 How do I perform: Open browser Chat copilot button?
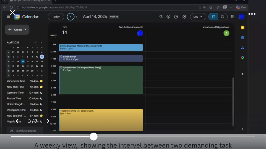pos(241,7)
